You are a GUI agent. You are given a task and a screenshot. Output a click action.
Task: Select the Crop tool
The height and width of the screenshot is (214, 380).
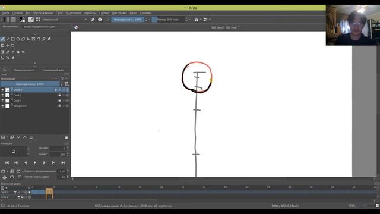(13, 45)
